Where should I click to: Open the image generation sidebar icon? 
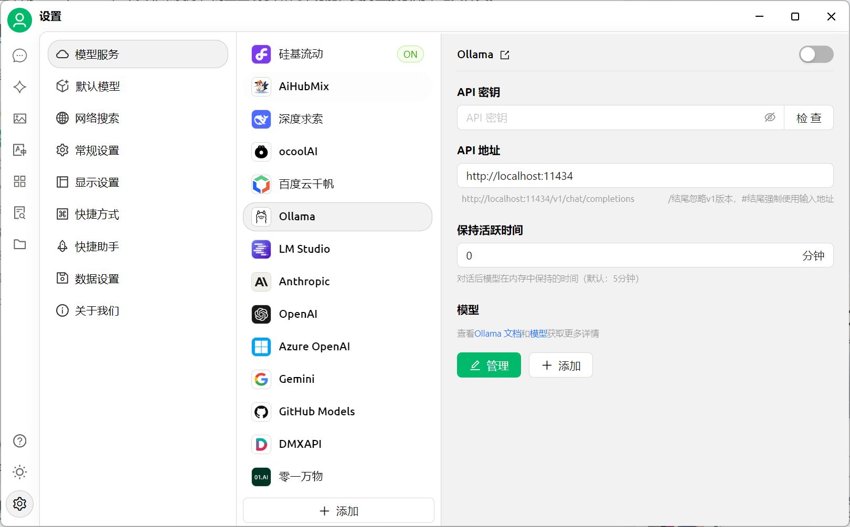(20, 119)
